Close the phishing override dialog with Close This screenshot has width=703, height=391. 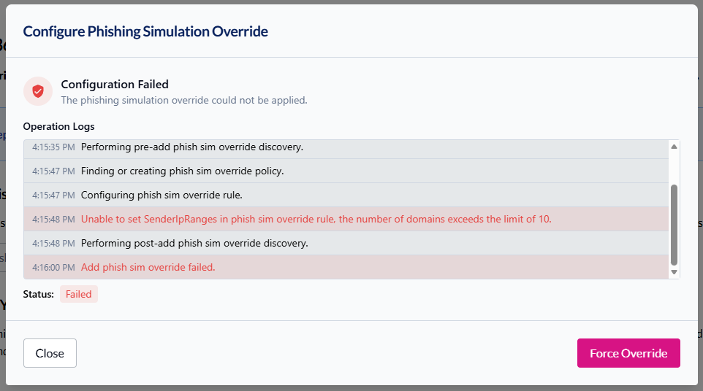[50, 353]
